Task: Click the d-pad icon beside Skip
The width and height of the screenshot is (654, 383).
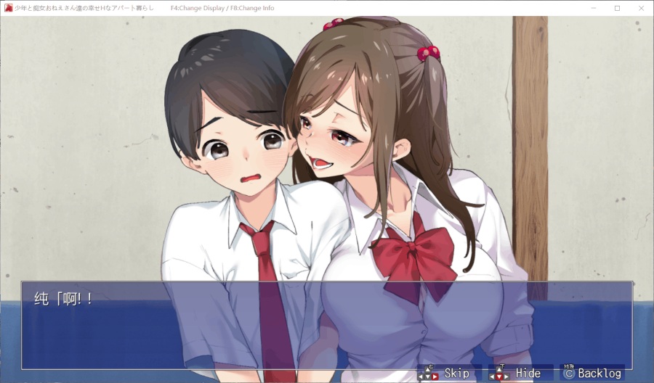Action: (x=428, y=373)
